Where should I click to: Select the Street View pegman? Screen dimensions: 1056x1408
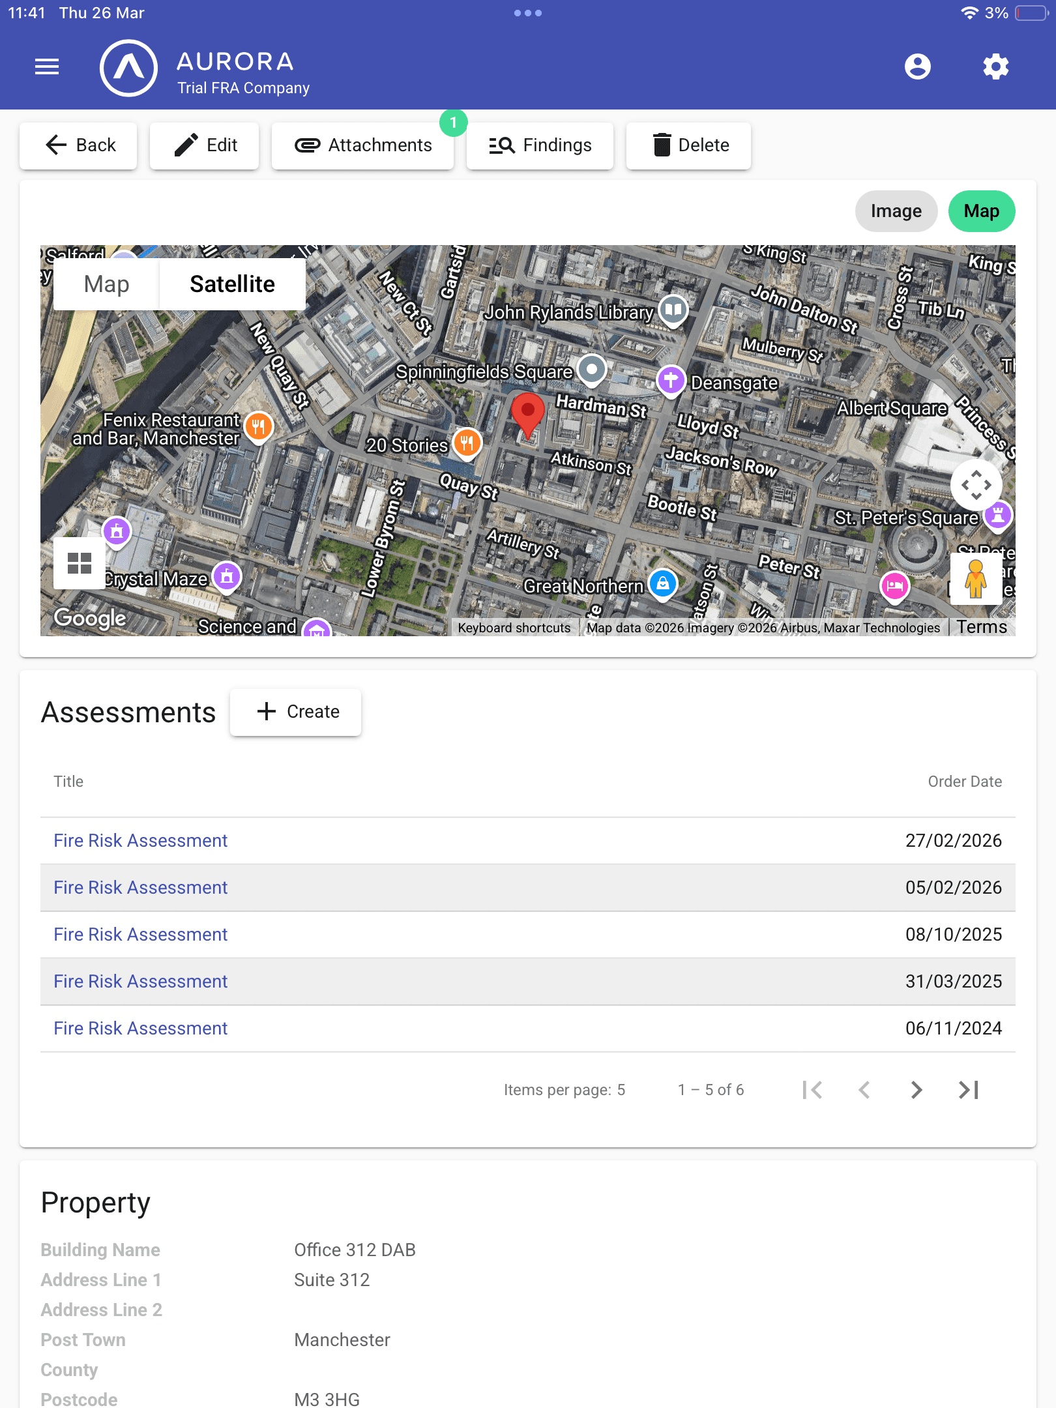(x=976, y=579)
